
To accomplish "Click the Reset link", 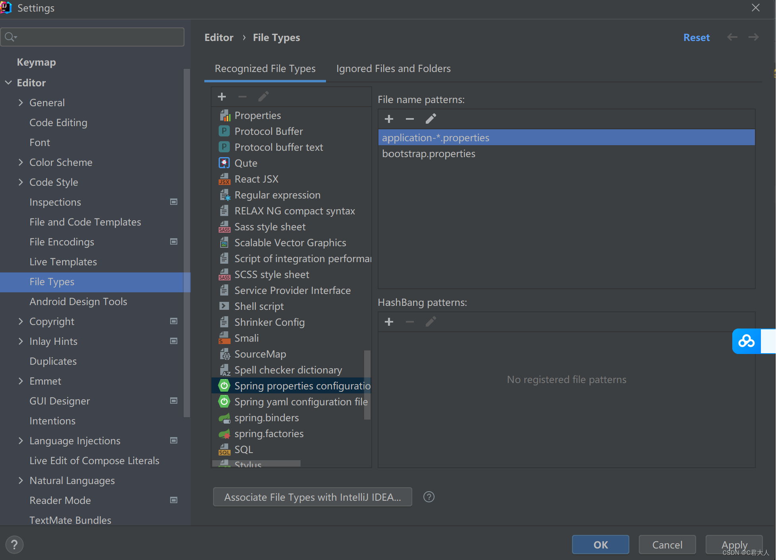I will [x=696, y=37].
